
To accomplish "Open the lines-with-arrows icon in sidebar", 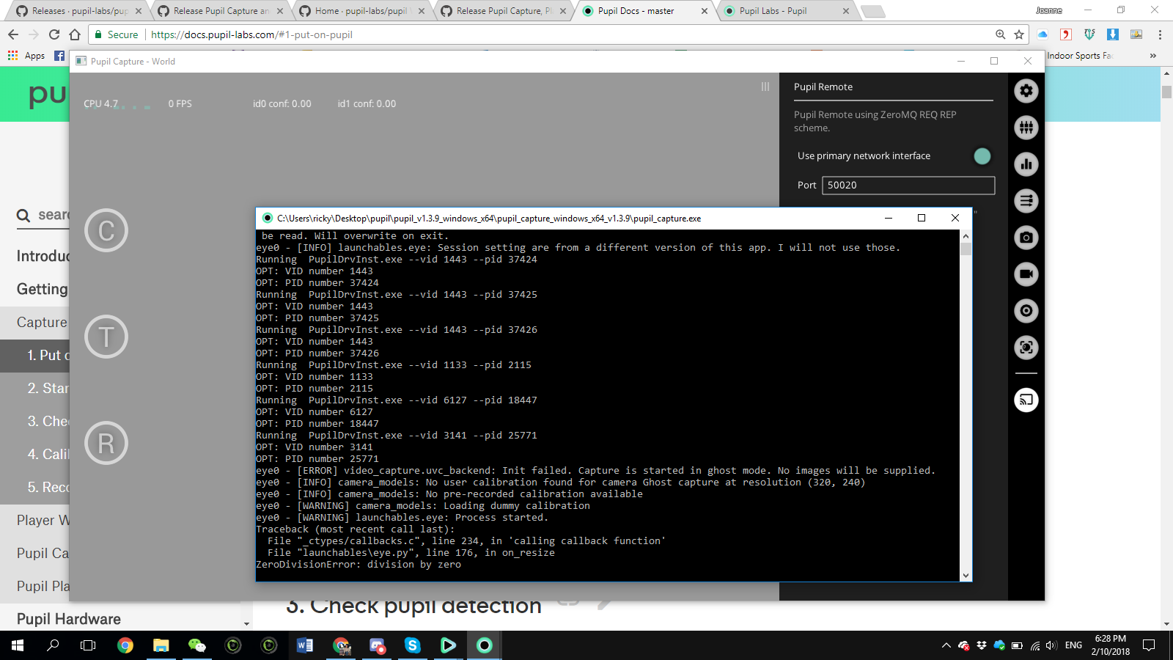I will coord(1026,201).
